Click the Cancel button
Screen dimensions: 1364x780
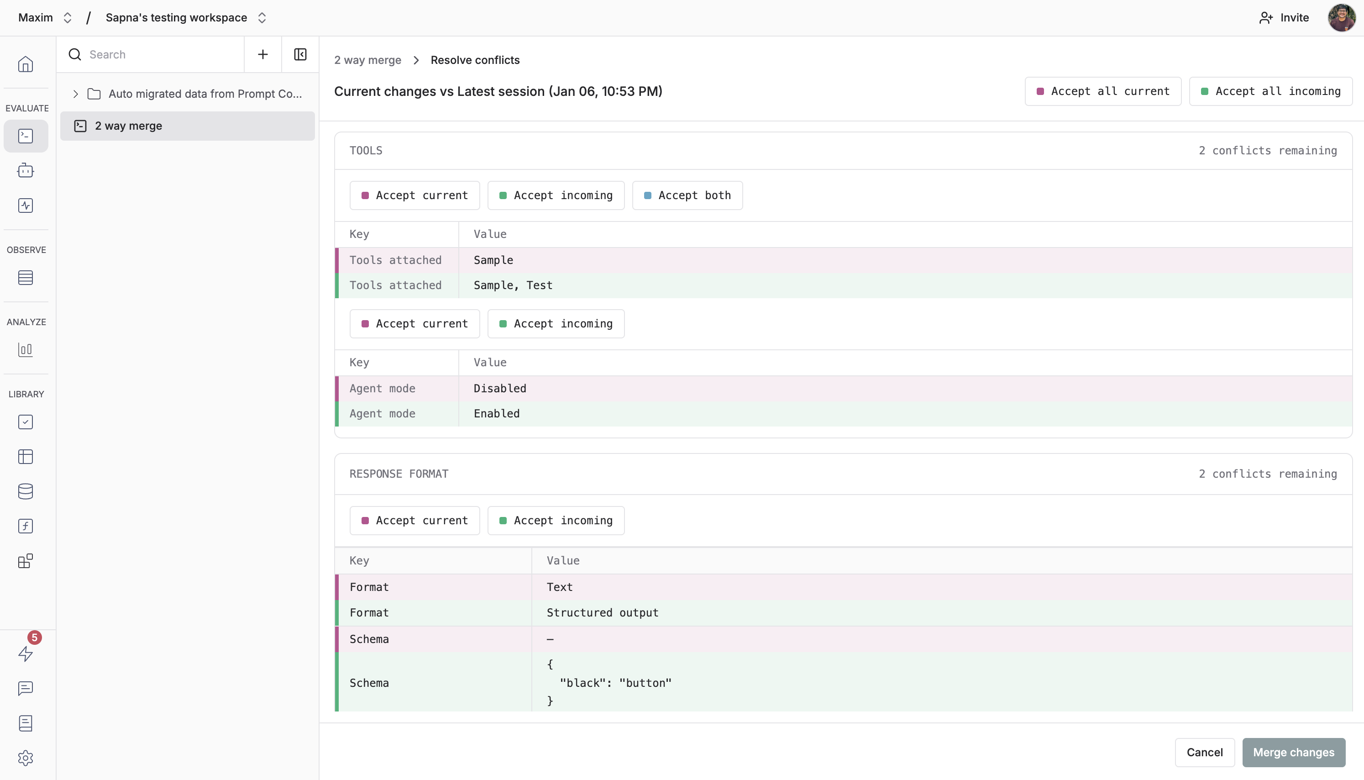click(x=1204, y=752)
